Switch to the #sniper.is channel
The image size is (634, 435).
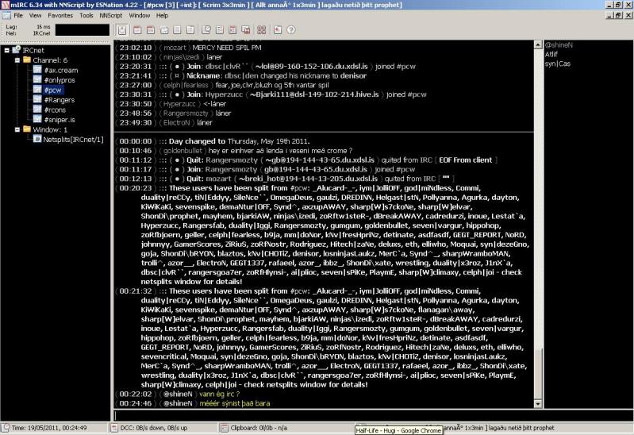[x=60, y=120]
